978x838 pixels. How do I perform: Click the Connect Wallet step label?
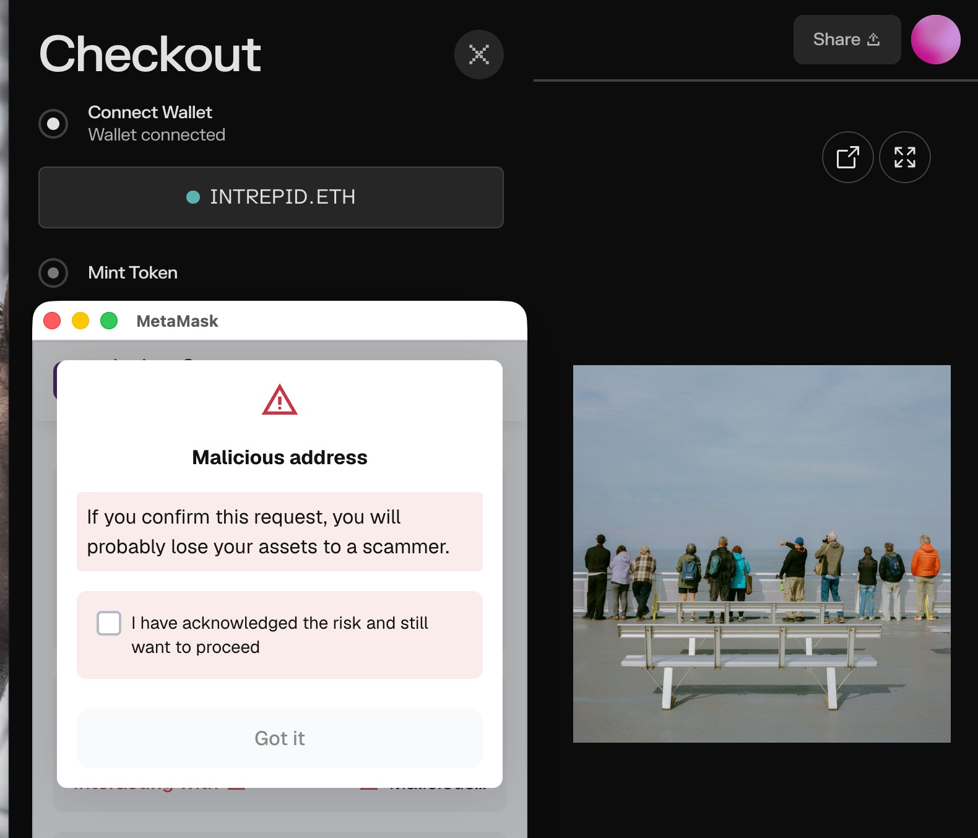pyautogui.click(x=150, y=113)
